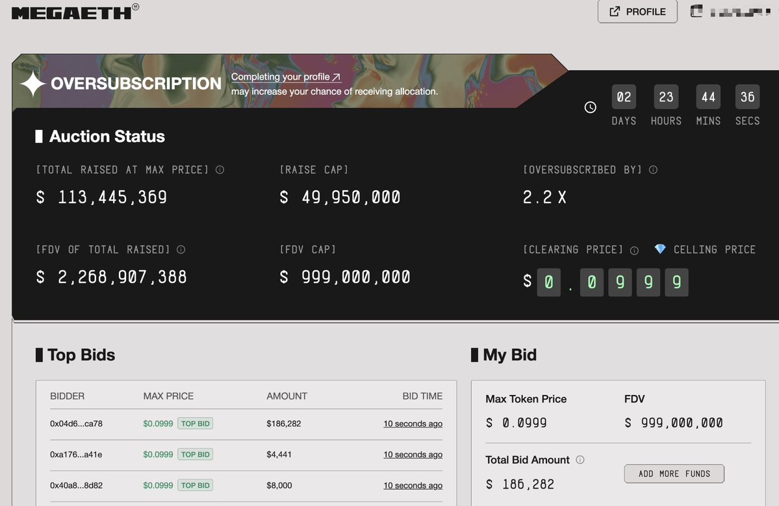Screen dimensions: 779x506
Task: Open the Completing your profile link
Action: click(x=286, y=77)
